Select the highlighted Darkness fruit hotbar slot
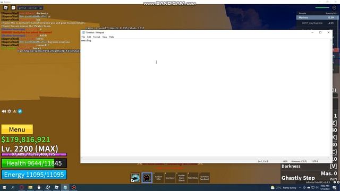 click(x=147, y=178)
